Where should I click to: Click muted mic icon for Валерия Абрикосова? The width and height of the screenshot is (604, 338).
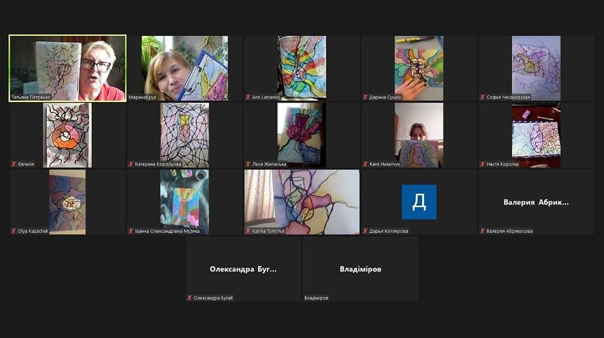[483, 231]
